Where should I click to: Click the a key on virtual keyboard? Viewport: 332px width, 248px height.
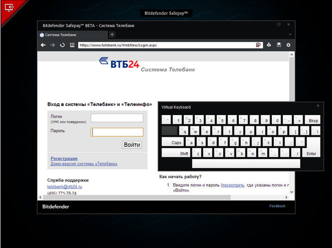tap(190, 142)
